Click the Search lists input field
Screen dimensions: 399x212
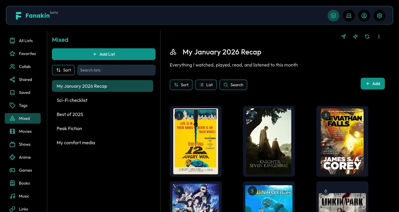click(x=116, y=70)
